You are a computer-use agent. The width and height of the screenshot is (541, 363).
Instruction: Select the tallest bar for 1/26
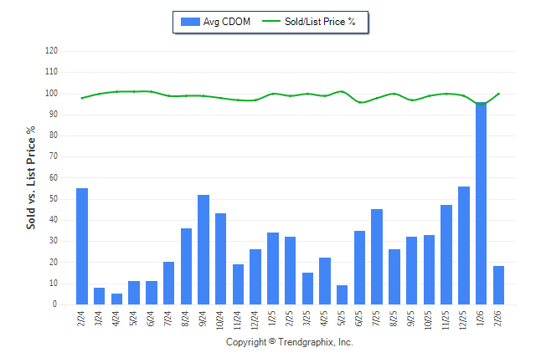(x=482, y=203)
